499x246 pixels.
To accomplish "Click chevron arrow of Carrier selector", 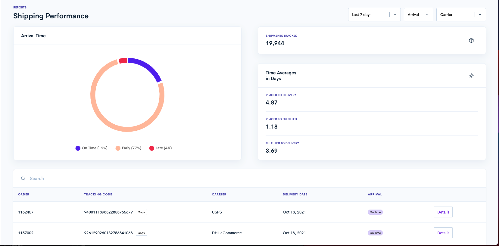I will tap(480, 14).
